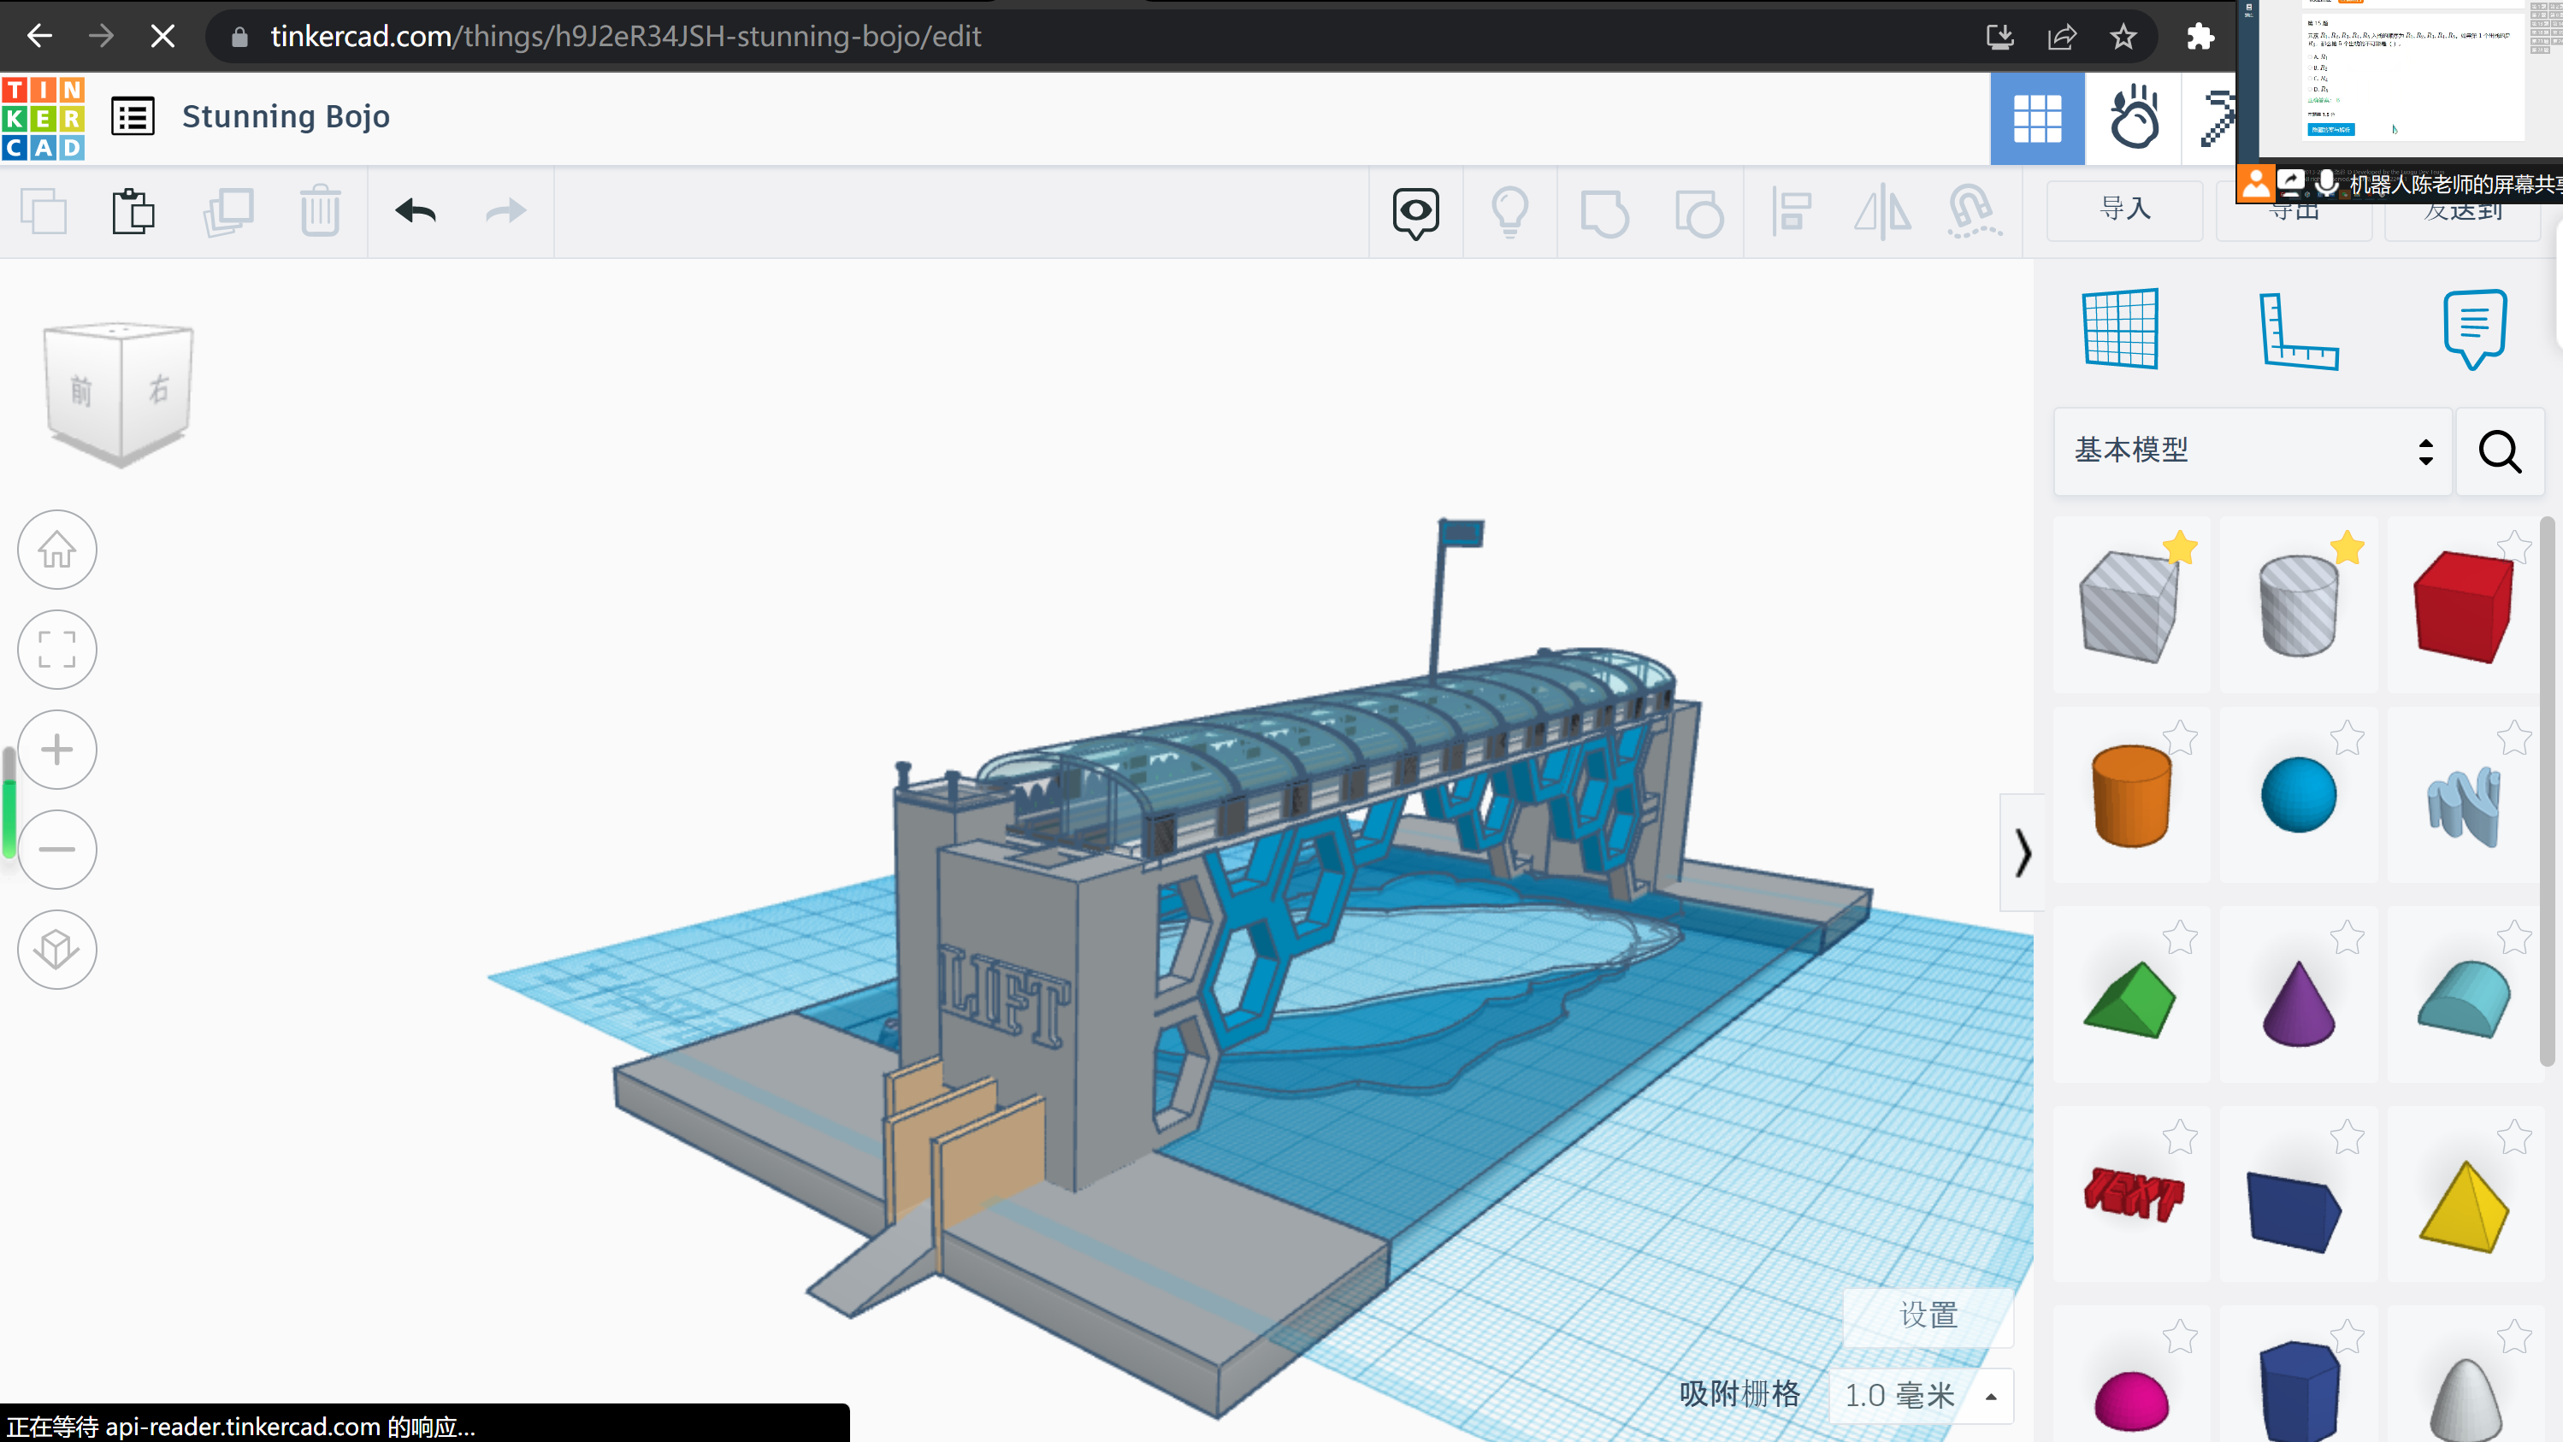This screenshot has height=1442, width=2563.
Task: Unfavorite the hole cylinder star
Action: (2347, 547)
